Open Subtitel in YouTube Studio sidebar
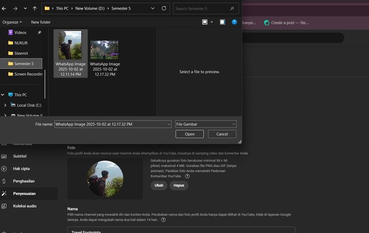 (x=20, y=156)
